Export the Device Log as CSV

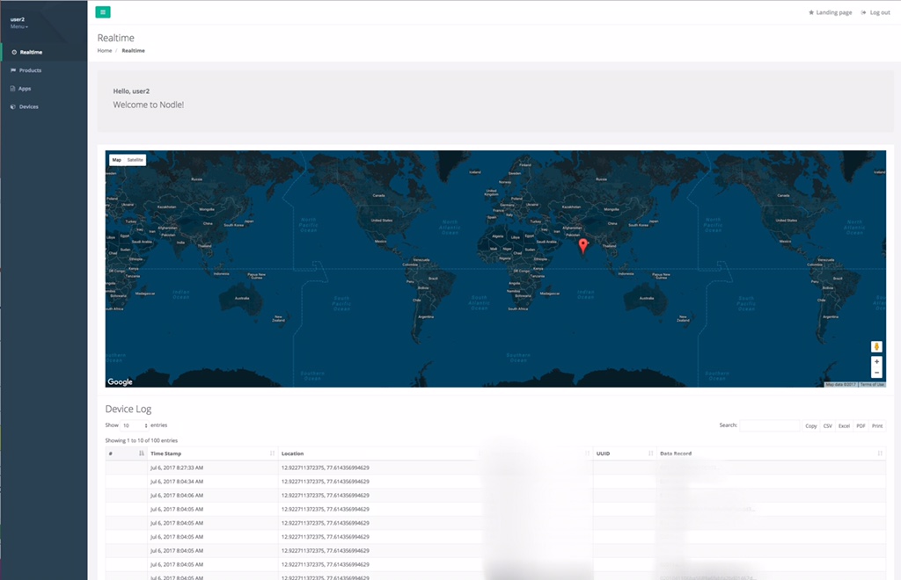(827, 425)
